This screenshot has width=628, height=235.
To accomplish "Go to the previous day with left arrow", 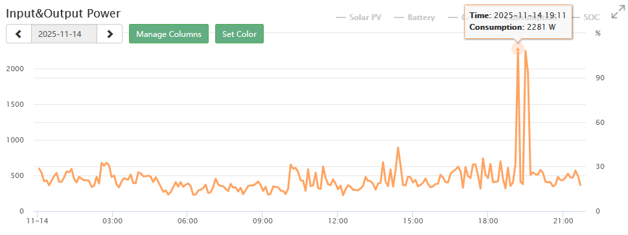I will [x=19, y=34].
